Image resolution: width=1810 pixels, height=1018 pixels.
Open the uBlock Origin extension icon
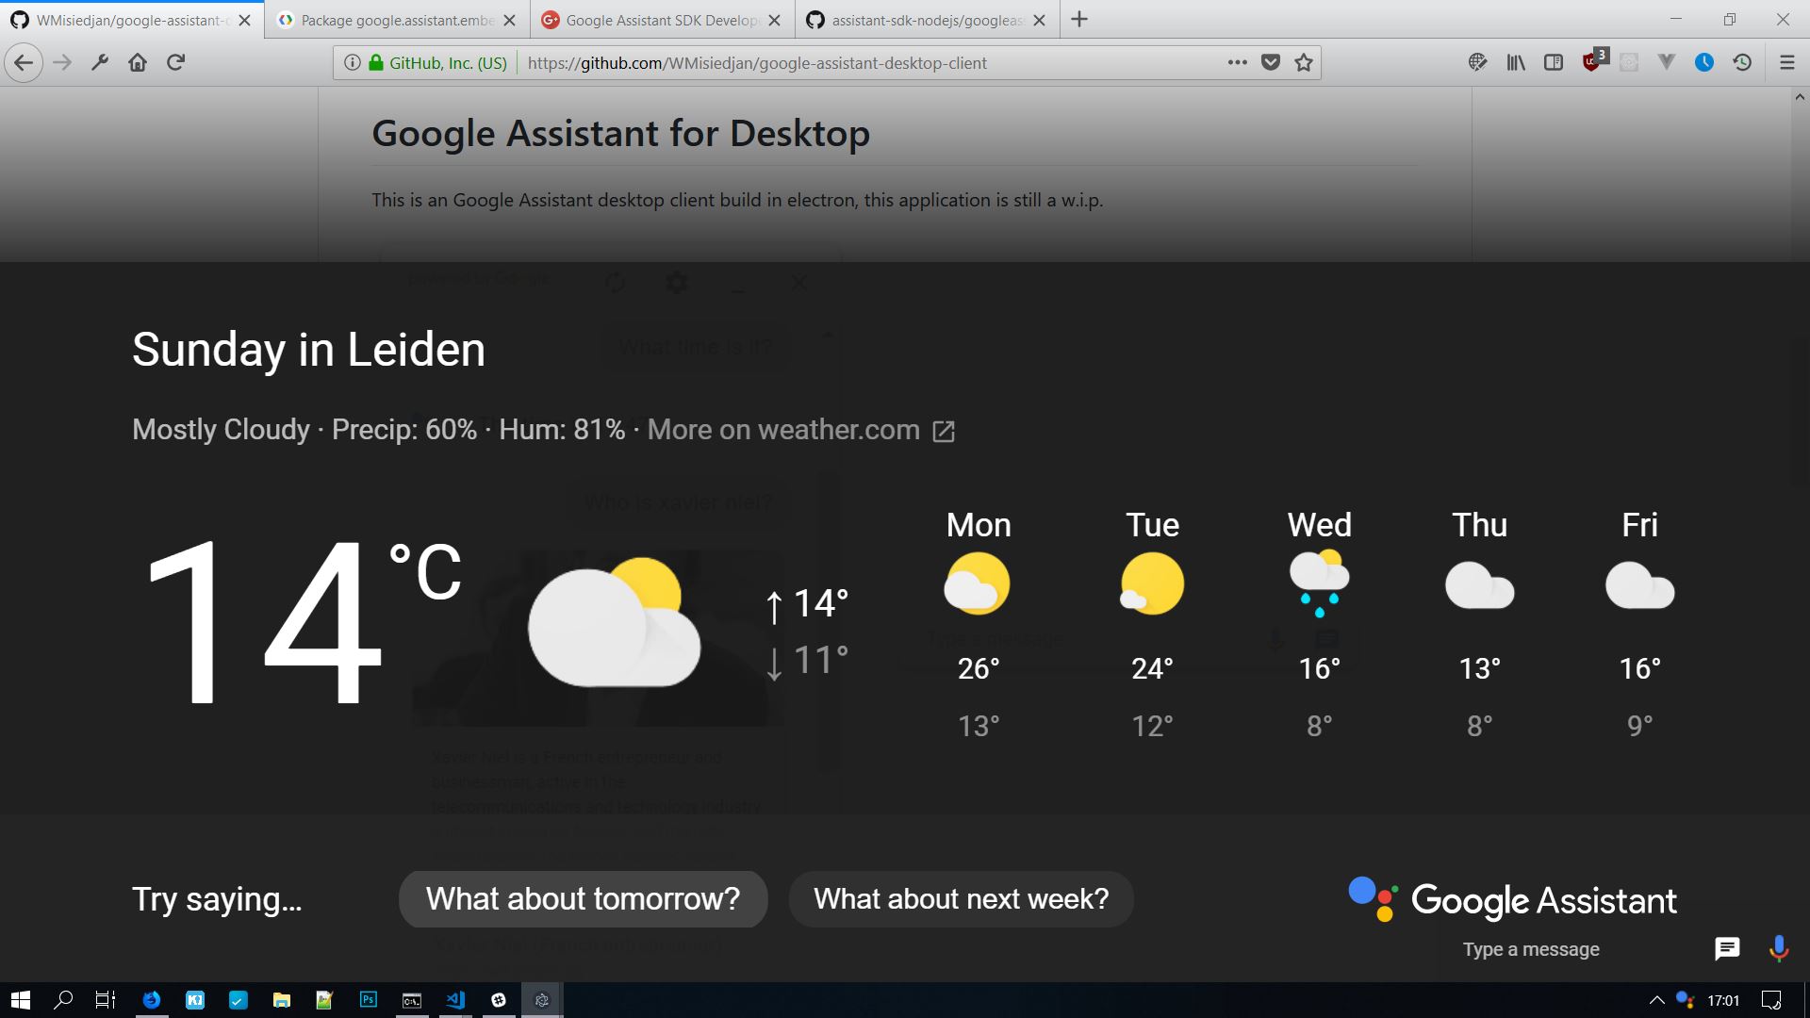point(1592,62)
